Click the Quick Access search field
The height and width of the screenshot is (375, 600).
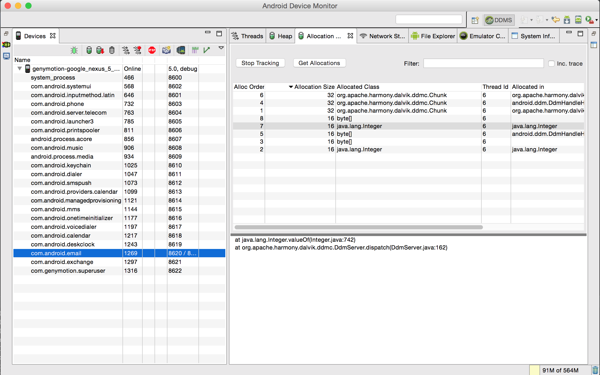(x=429, y=19)
